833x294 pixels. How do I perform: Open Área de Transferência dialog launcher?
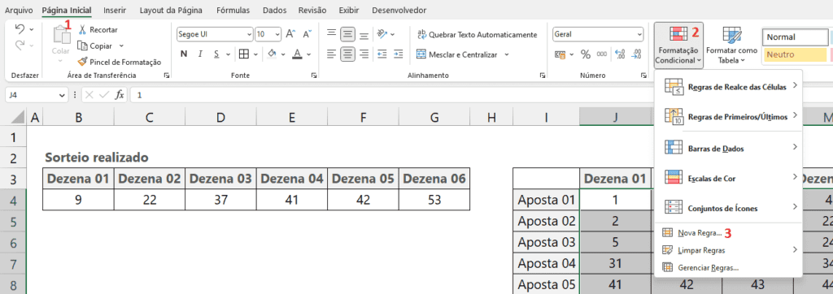168,76
